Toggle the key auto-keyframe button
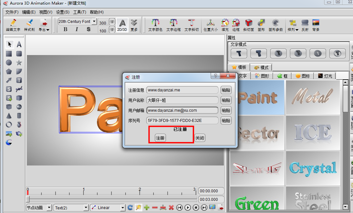 pyautogui.click(x=138, y=208)
